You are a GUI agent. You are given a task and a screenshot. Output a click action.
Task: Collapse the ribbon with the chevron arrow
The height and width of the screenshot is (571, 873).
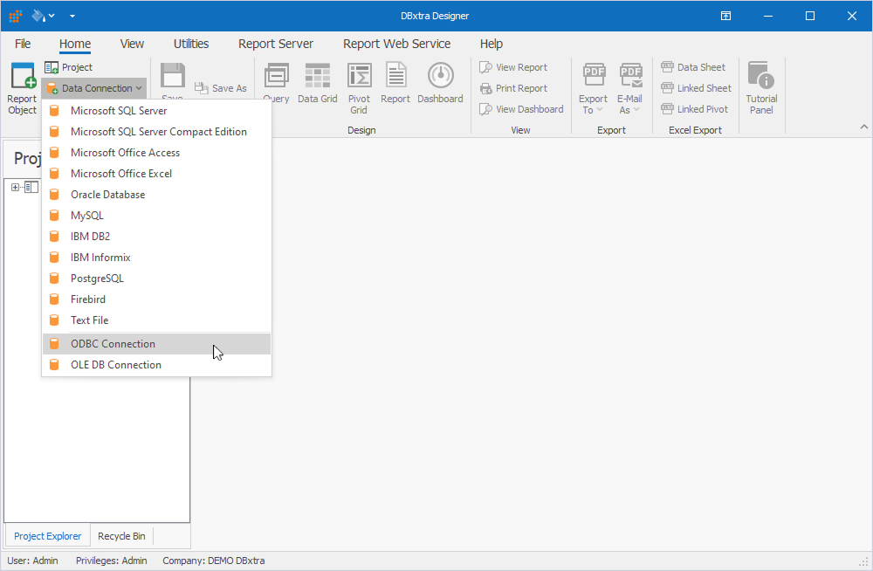[864, 126]
